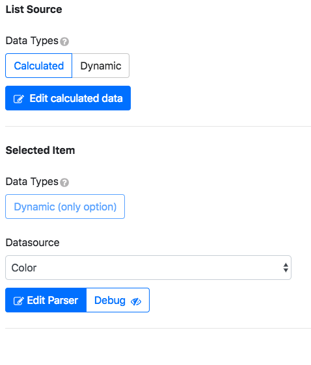
Task: Click the crossed-out eye icon on Debug
Action: click(x=136, y=301)
